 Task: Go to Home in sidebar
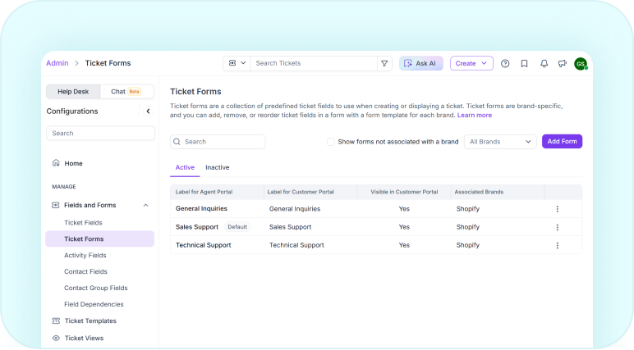click(x=73, y=163)
